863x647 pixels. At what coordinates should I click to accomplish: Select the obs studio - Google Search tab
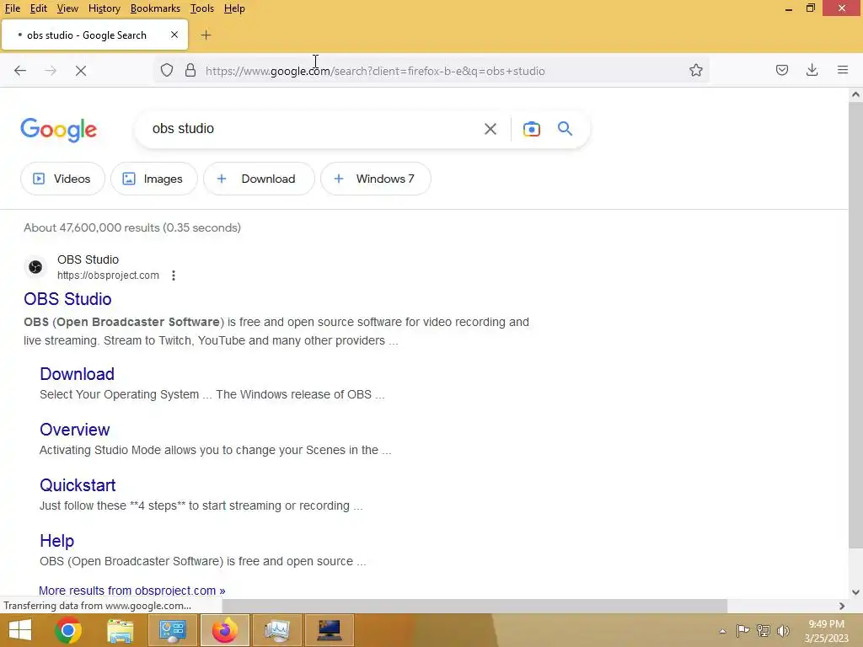[x=94, y=35]
